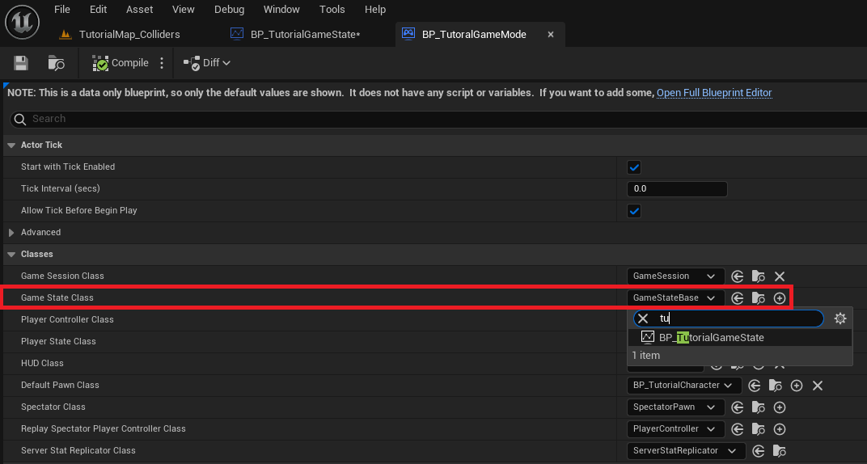Image resolution: width=867 pixels, height=464 pixels.
Task: Open the BP_TutorialCharacter pawn dropdown
Action: point(684,386)
